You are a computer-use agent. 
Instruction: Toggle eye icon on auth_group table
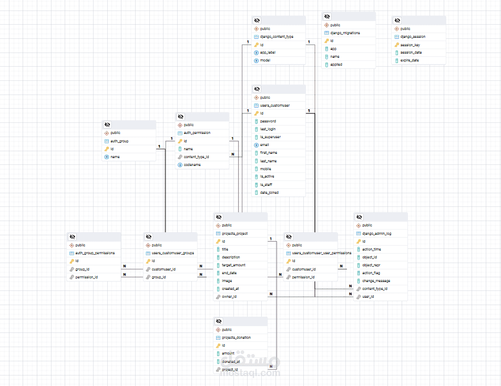pos(107,124)
